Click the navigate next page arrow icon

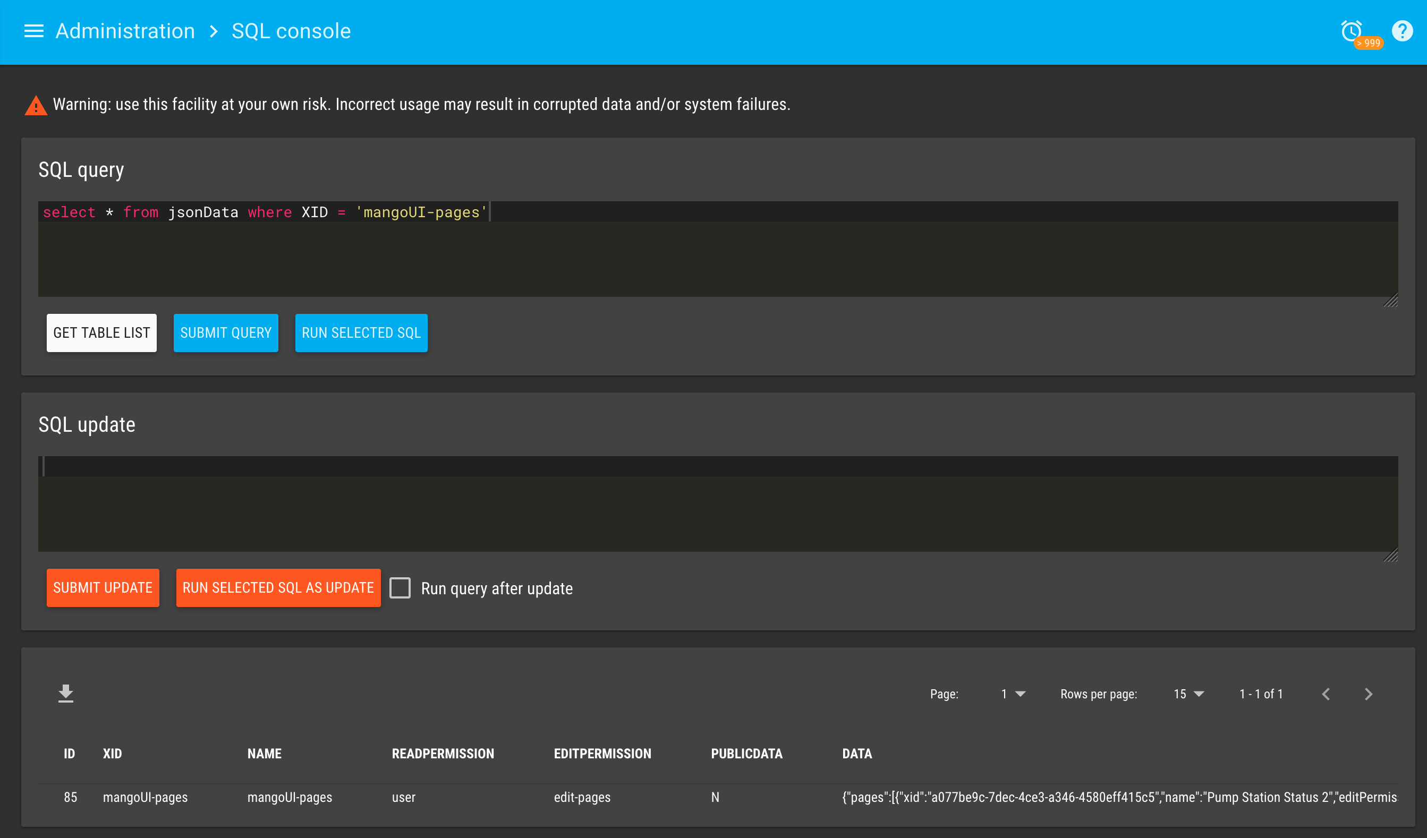pos(1369,694)
